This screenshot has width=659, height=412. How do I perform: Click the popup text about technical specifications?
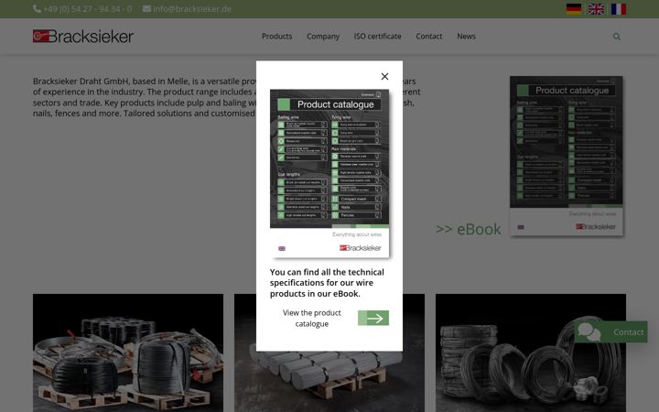(x=327, y=283)
